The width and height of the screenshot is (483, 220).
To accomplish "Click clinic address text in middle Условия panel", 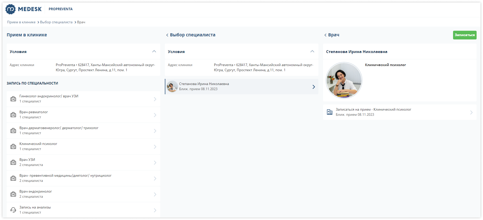I will click(x=264, y=68).
